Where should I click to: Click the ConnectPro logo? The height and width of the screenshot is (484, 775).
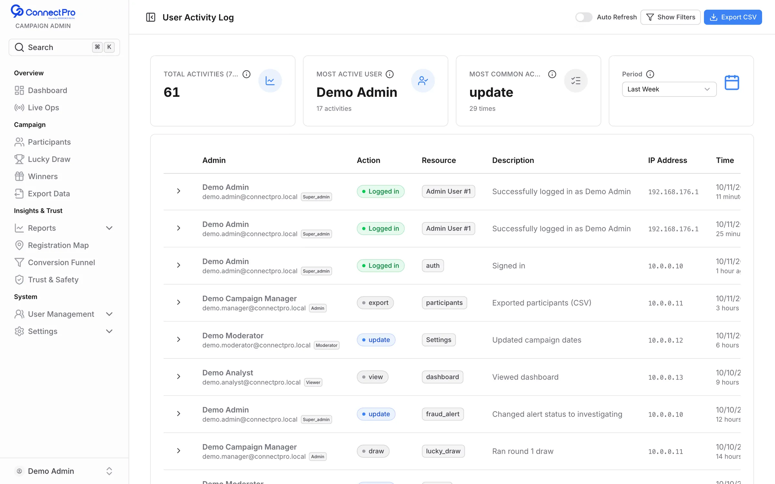tap(43, 12)
